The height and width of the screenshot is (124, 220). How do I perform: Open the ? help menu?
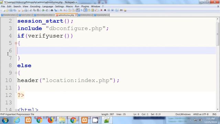[x=103, y=7]
